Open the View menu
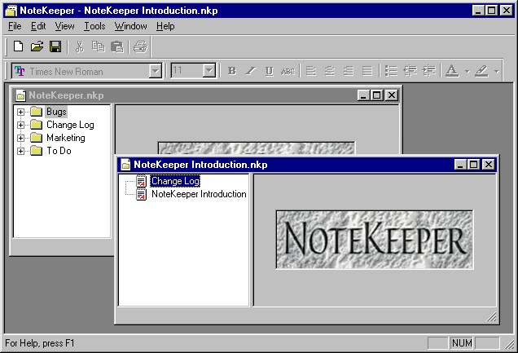Image resolution: width=518 pixels, height=353 pixels. [x=65, y=26]
